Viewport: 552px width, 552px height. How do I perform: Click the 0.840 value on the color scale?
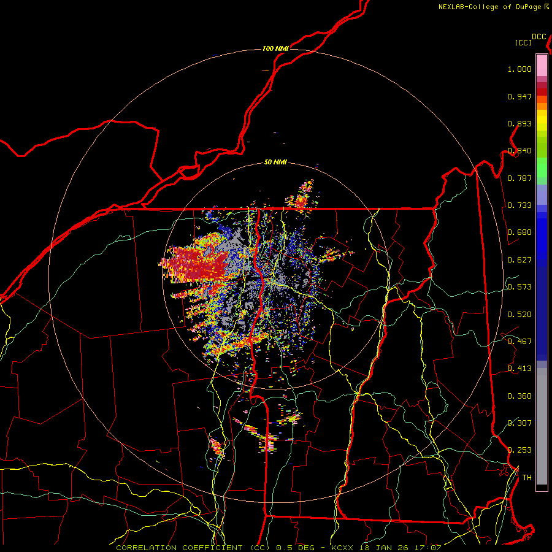coord(519,151)
